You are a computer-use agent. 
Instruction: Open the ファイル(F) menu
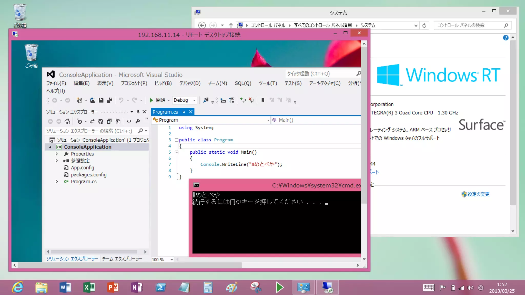pyautogui.click(x=56, y=83)
